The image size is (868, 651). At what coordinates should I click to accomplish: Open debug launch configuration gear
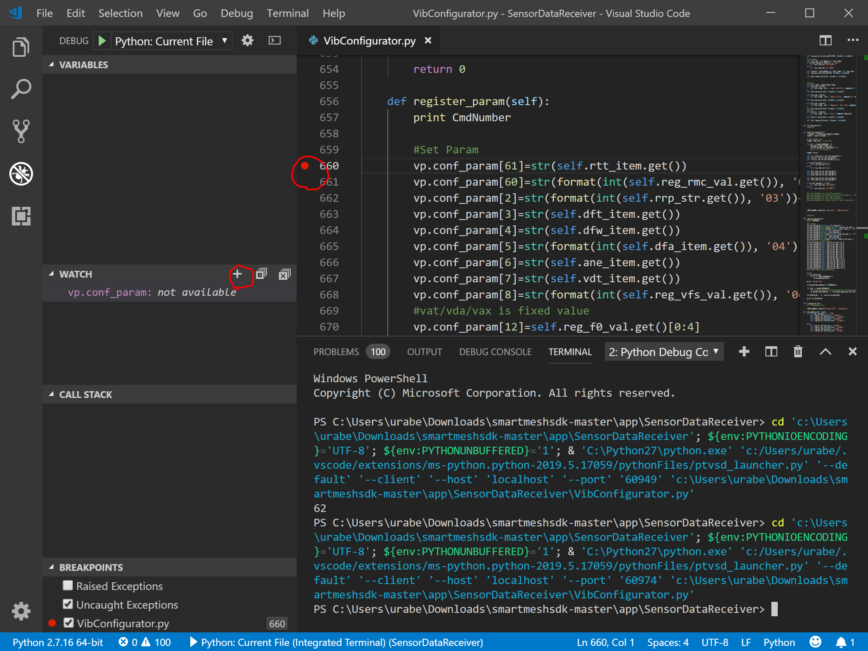click(x=248, y=40)
